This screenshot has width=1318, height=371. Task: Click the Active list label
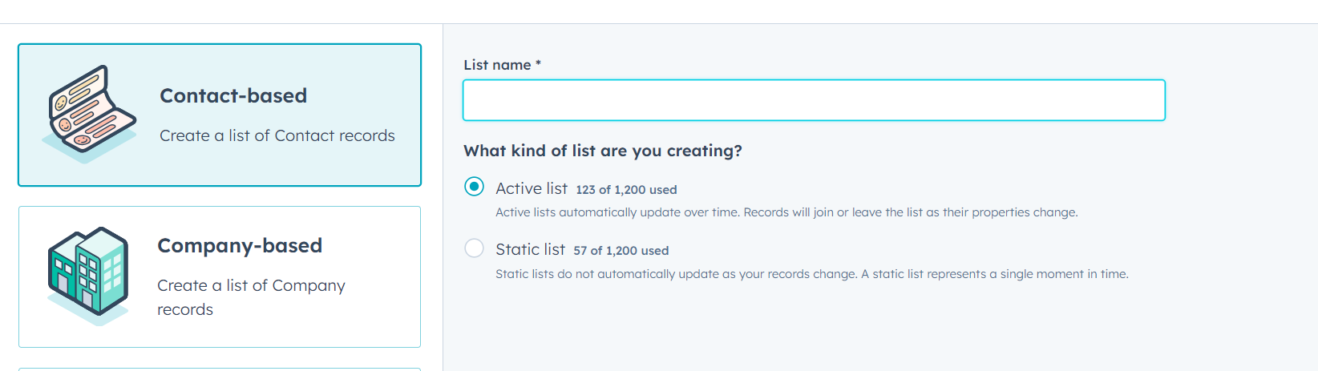(532, 188)
